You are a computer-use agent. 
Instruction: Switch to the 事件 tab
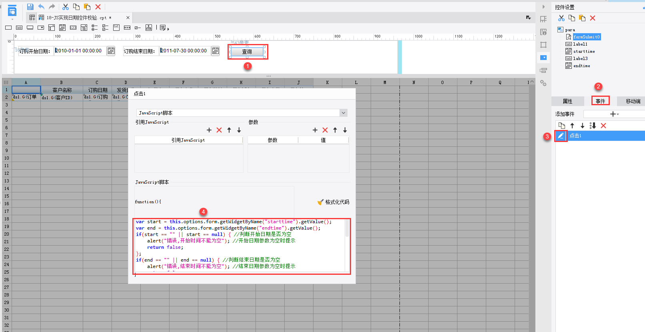tap(600, 101)
